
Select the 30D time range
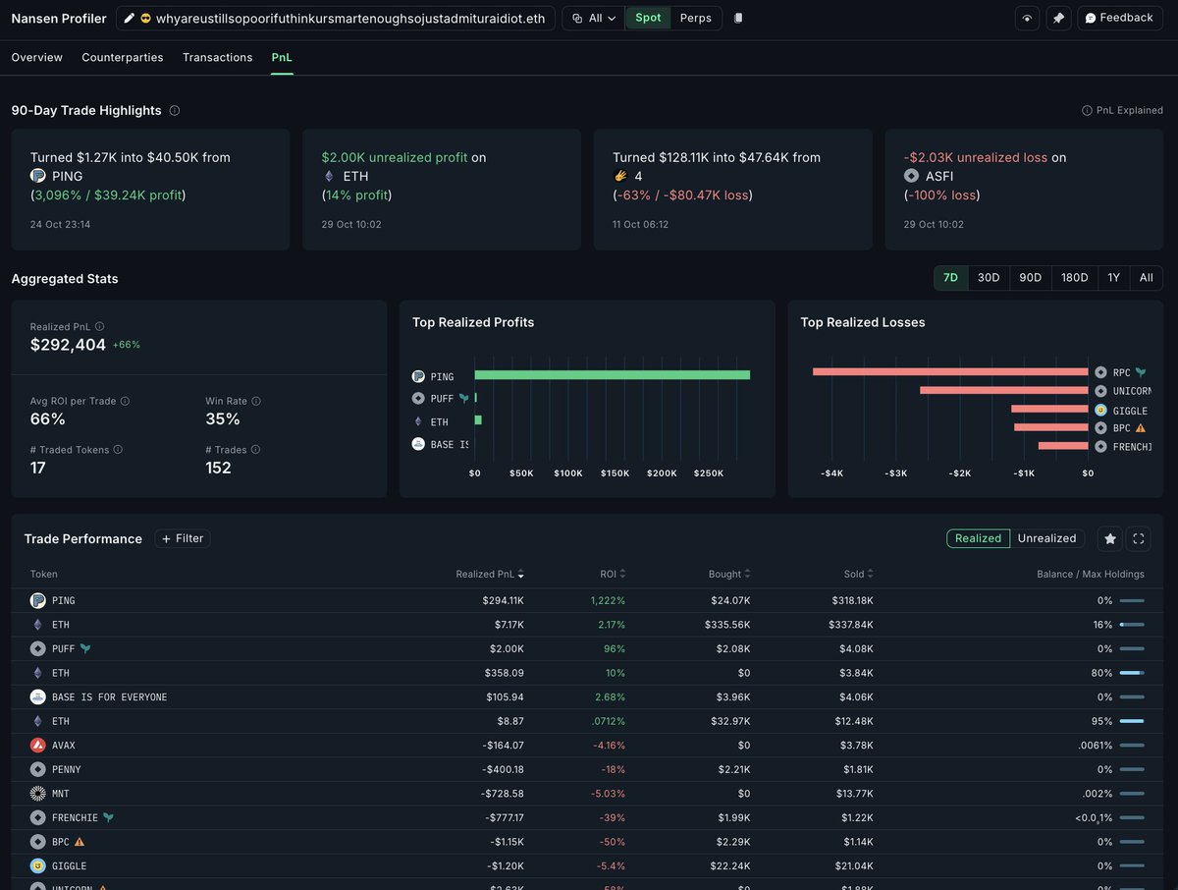coord(989,278)
